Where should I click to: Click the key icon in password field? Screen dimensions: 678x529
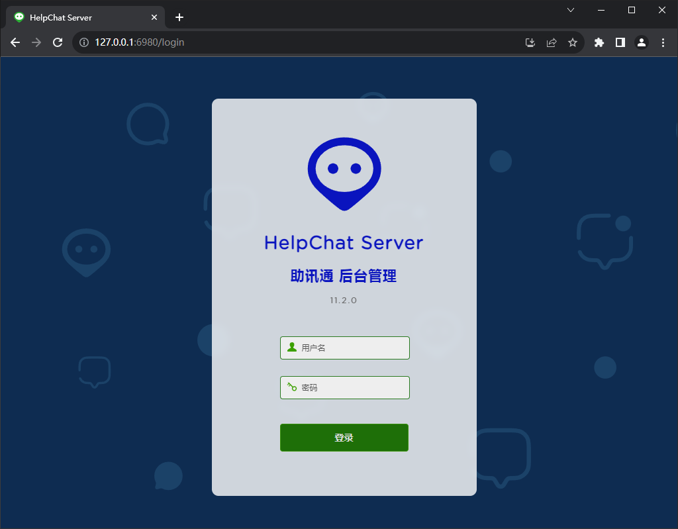[x=292, y=387]
